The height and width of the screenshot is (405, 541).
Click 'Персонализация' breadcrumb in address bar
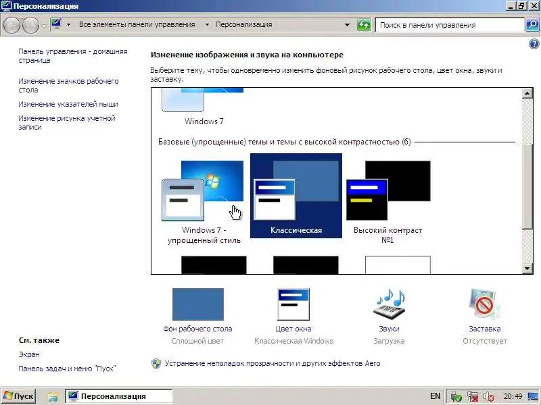[x=244, y=24]
